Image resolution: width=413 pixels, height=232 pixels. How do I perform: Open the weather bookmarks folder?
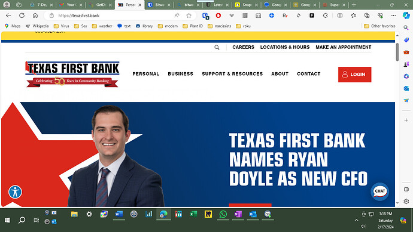coord(102,26)
